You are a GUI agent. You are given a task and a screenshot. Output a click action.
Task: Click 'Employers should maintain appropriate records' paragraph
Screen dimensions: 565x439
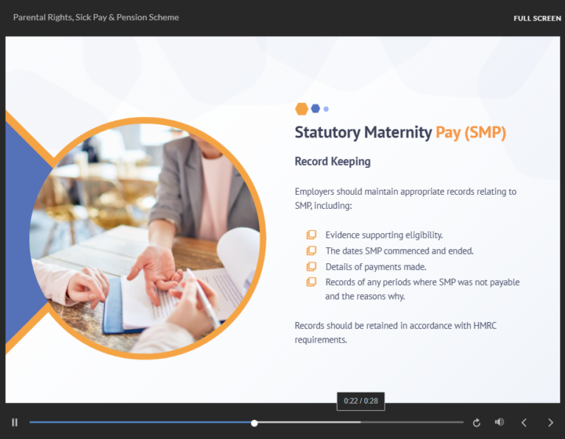pos(405,199)
